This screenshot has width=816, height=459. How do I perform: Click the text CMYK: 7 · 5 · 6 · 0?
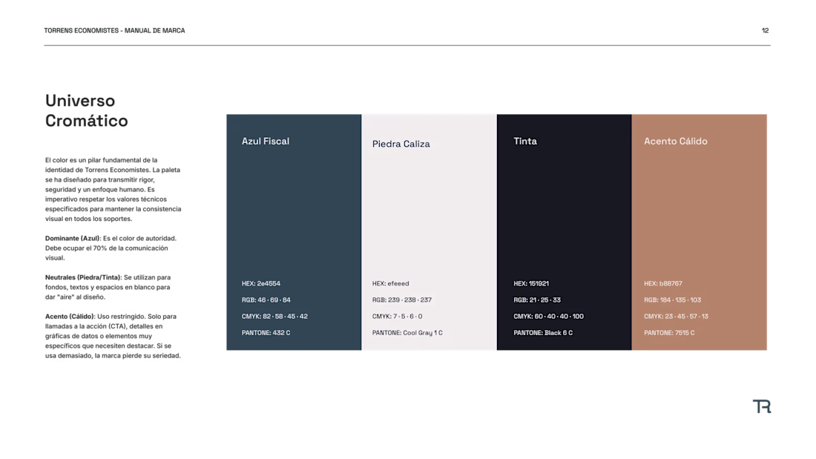[397, 317]
